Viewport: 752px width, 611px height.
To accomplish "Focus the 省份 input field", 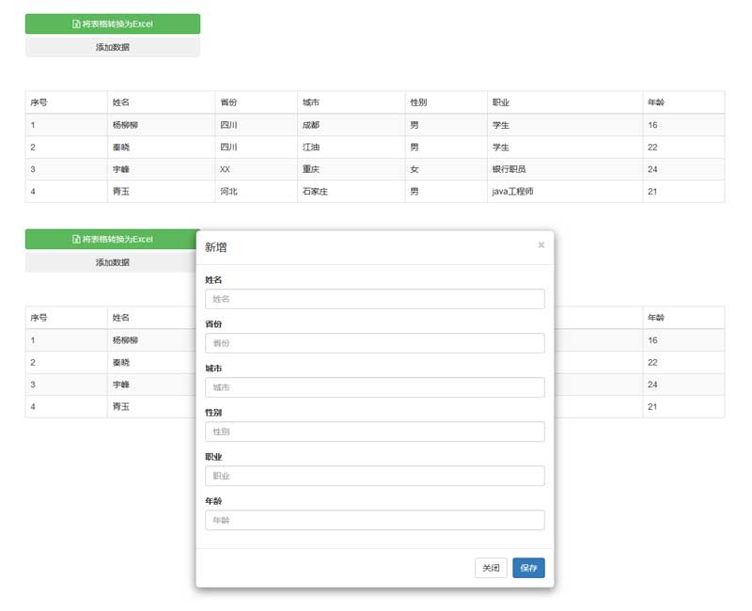I will (x=375, y=343).
